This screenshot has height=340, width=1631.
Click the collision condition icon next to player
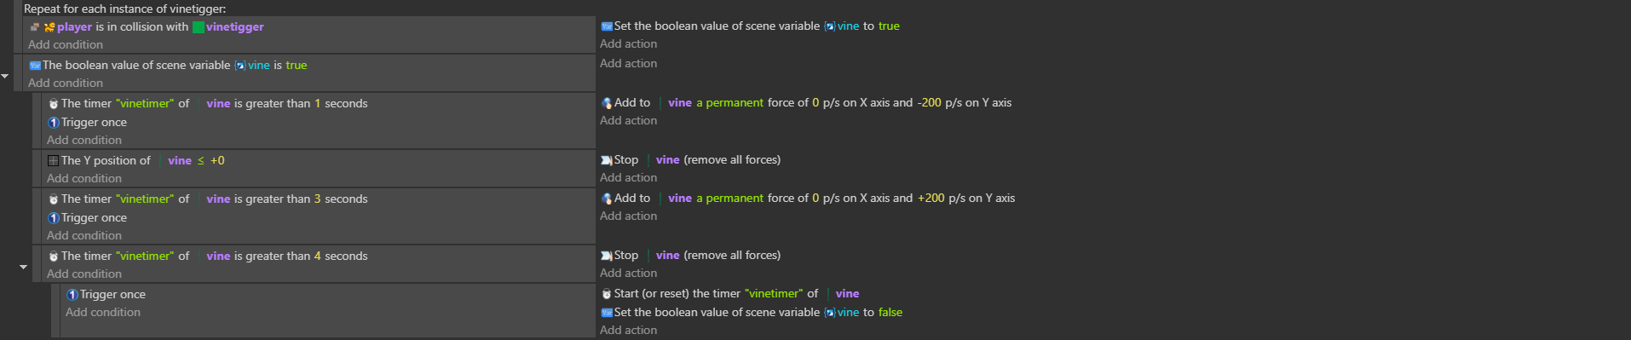click(34, 27)
